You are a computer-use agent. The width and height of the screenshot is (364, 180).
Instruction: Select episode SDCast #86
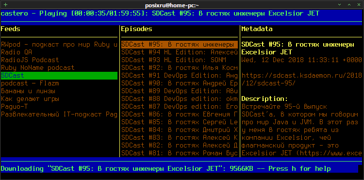click(x=180, y=115)
